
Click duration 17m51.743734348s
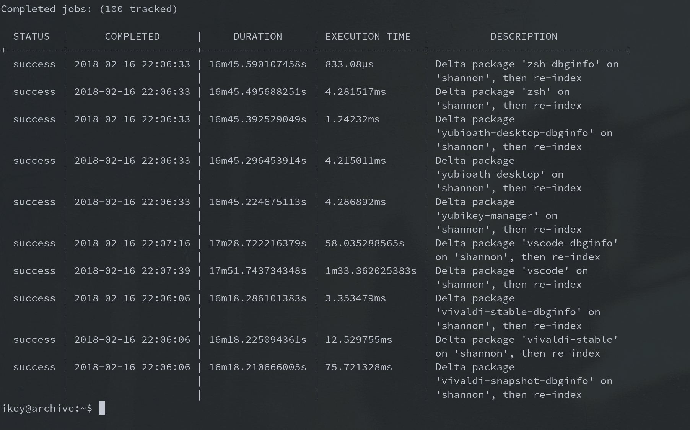pyautogui.click(x=258, y=270)
